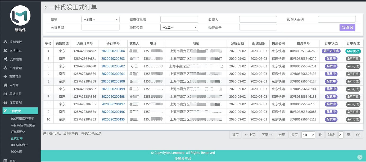Open sub-order link 2020090200204
This screenshot has height=162, width=366.
113,51
